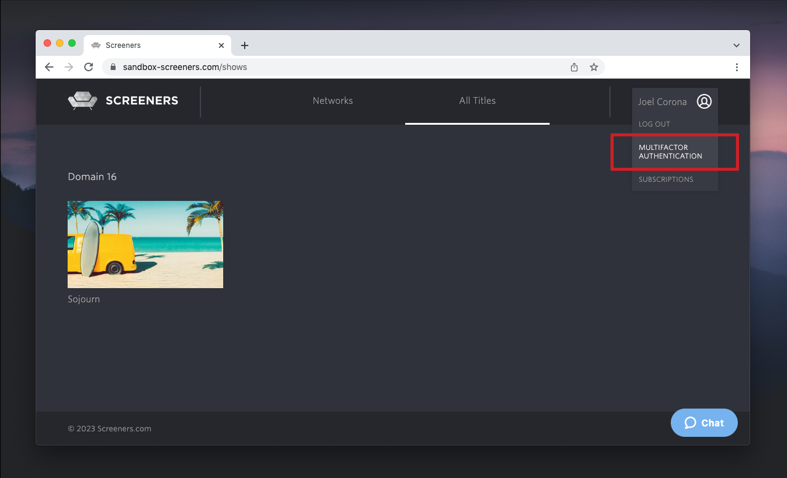The width and height of the screenshot is (787, 478).
Task: Open the Joel Corona account dropdown
Action: pos(663,102)
